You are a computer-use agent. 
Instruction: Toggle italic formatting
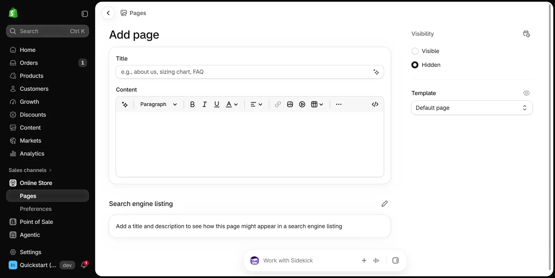(204, 104)
